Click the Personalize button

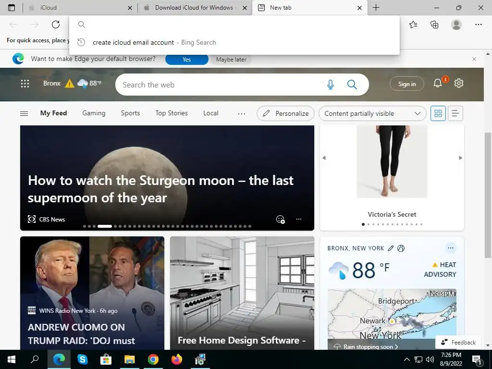(x=285, y=113)
